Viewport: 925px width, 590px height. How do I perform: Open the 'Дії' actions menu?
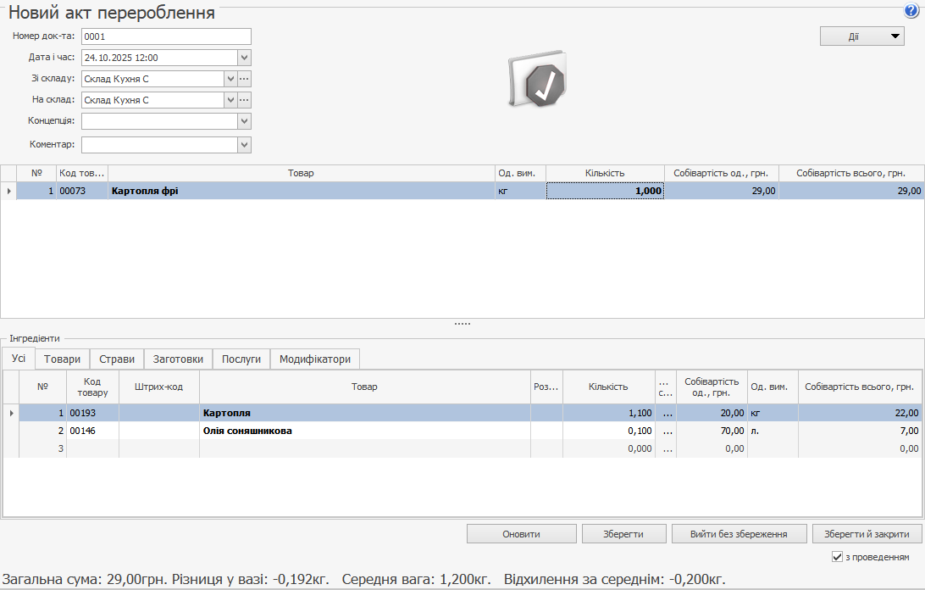[861, 36]
